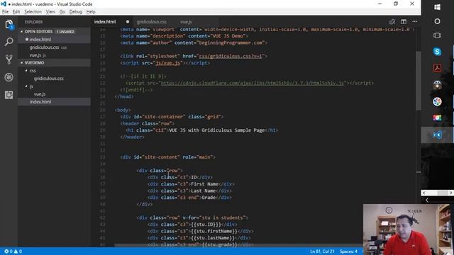Open the Windows Start button in sidebar
Image resolution: width=454 pixels, height=255 pixels.
(437, 7)
